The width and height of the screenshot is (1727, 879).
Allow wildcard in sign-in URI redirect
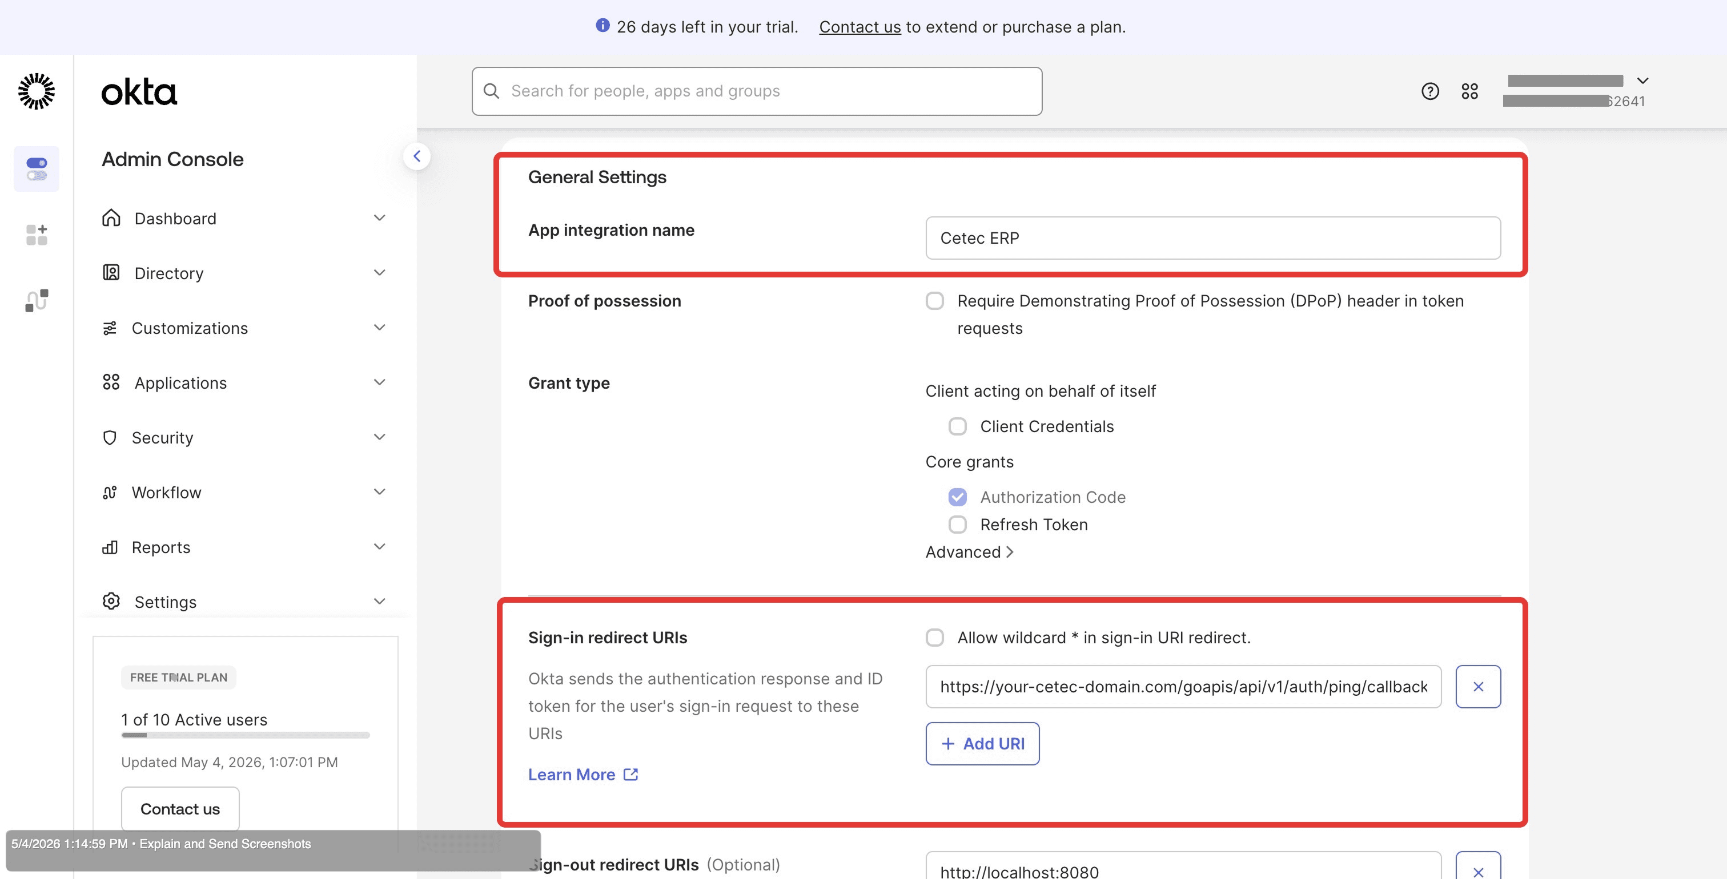point(934,637)
